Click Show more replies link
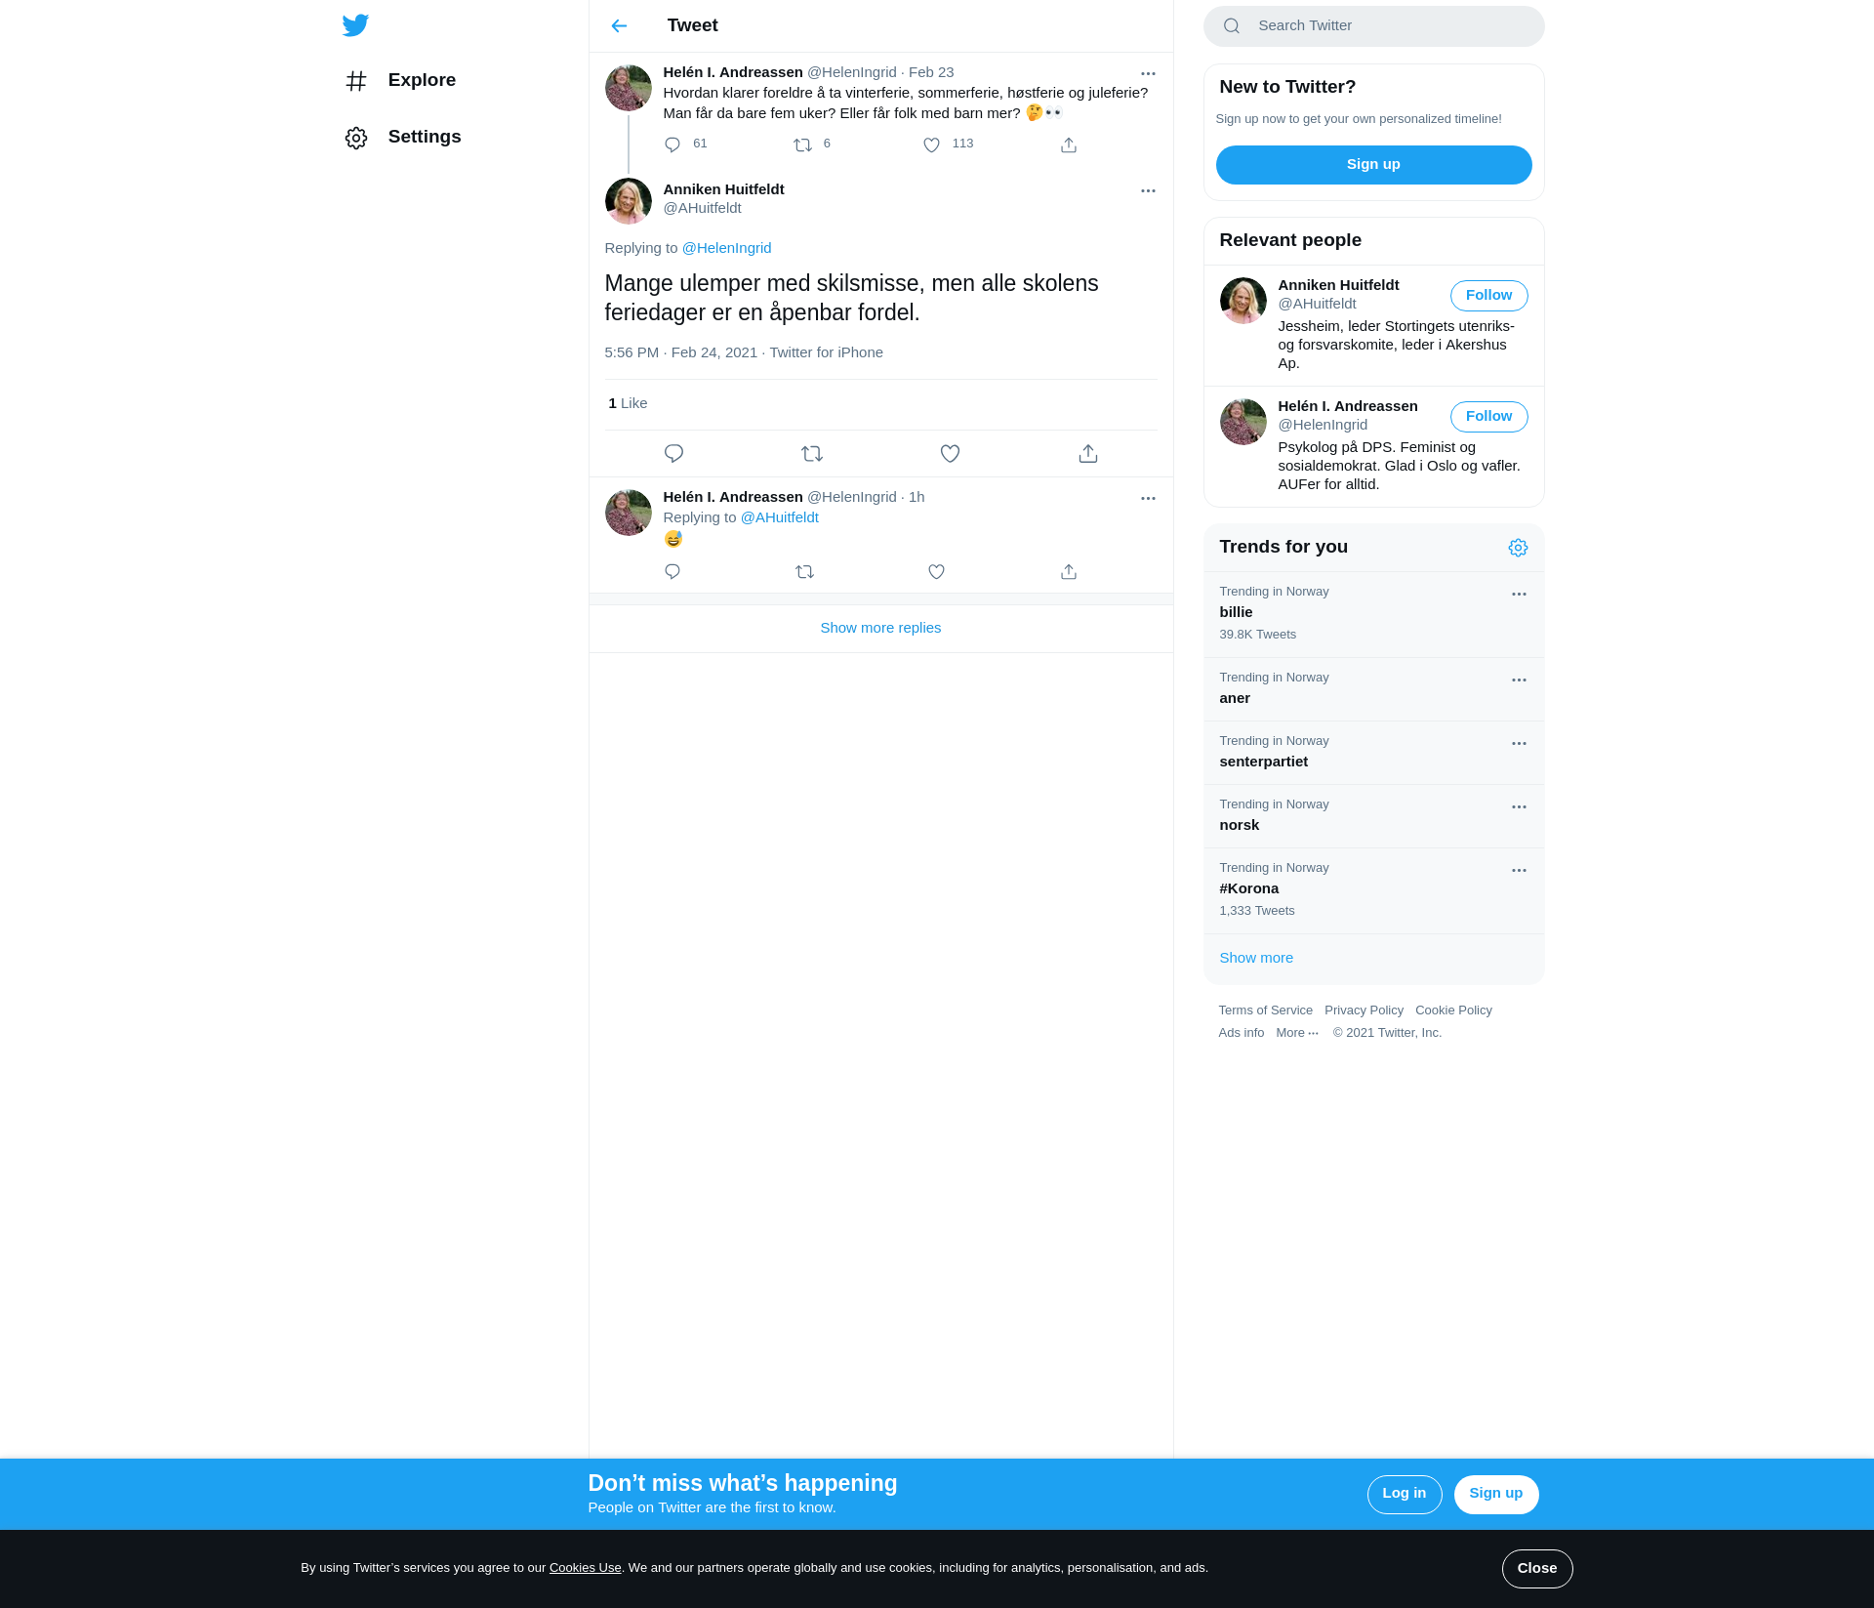1874x1608 pixels. (880, 628)
